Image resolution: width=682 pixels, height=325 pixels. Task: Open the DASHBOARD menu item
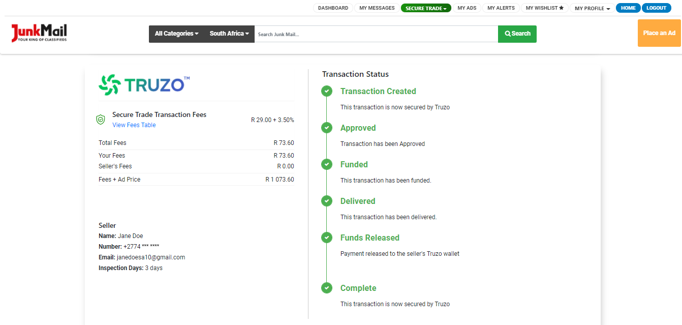point(333,8)
